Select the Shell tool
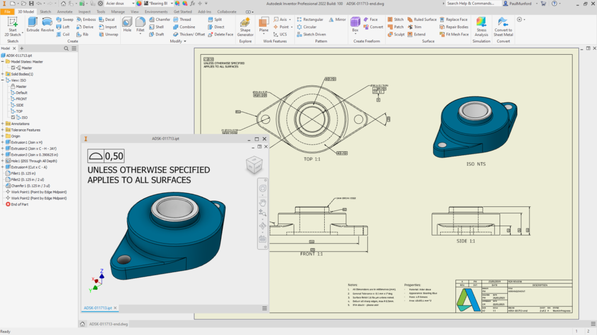The height and width of the screenshot is (335, 597). click(x=156, y=27)
